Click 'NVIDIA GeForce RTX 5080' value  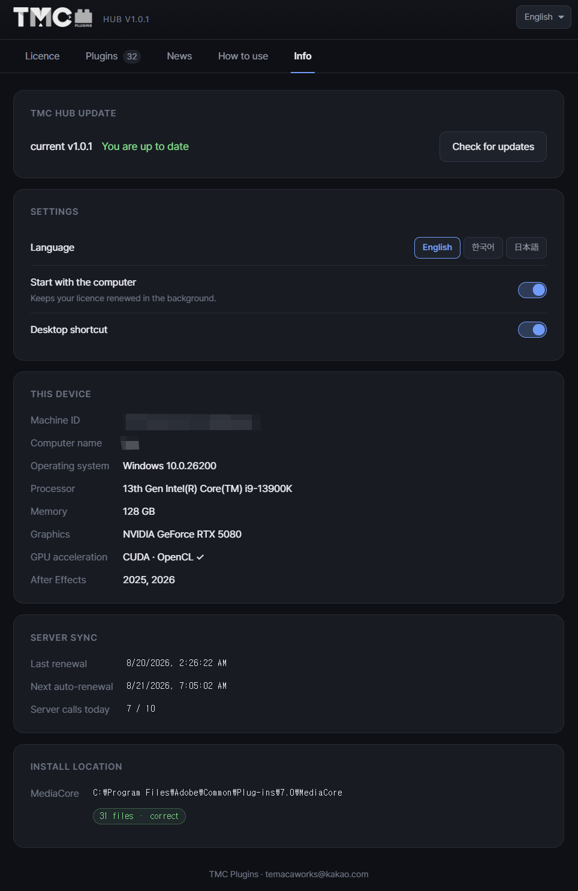pos(182,534)
